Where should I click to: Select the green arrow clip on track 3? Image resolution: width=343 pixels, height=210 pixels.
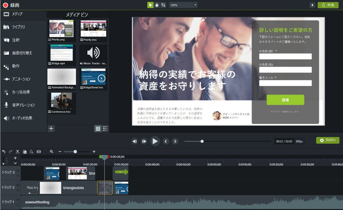(x=120, y=173)
